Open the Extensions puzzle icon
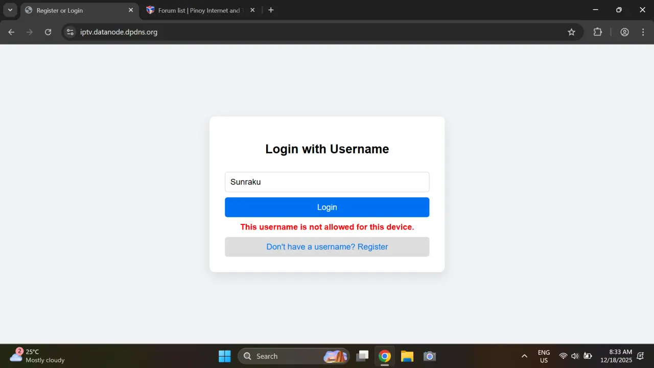Viewport: 654px width, 368px height. (x=597, y=32)
